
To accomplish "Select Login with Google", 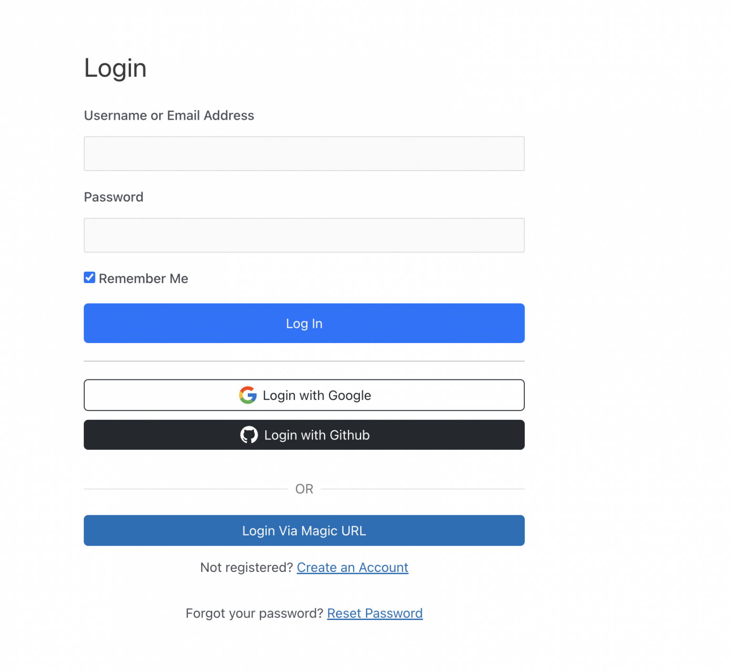I will [x=304, y=395].
